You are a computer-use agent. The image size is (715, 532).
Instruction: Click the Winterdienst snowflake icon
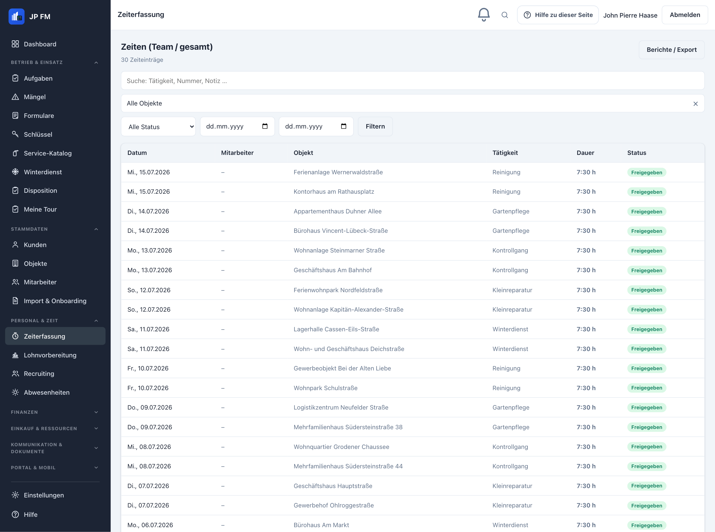pyautogui.click(x=15, y=172)
